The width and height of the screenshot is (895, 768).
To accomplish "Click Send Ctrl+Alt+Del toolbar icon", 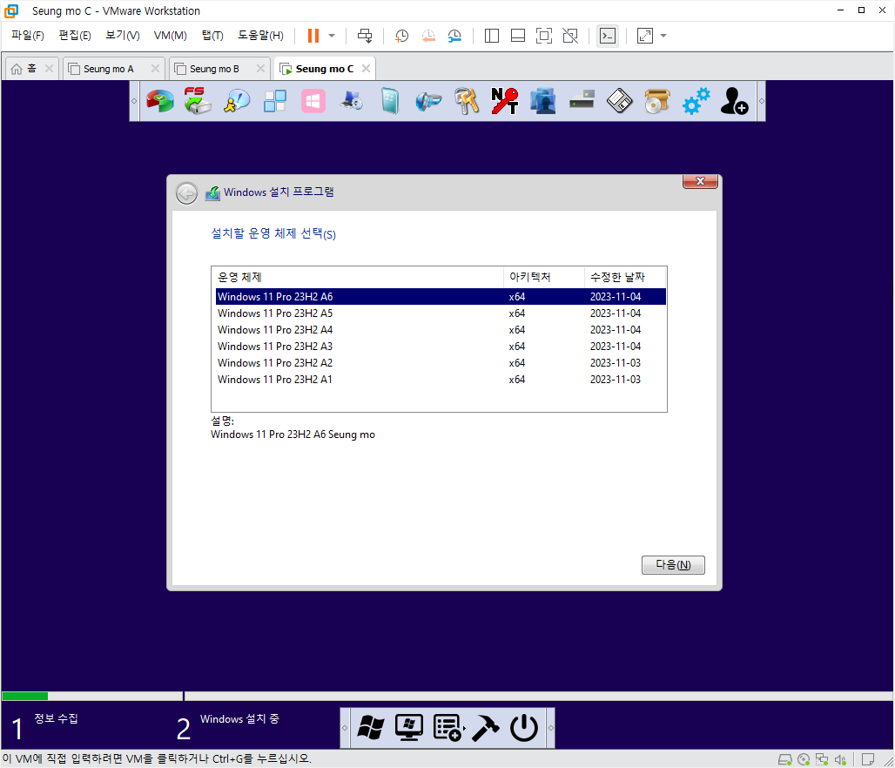I will click(365, 36).
